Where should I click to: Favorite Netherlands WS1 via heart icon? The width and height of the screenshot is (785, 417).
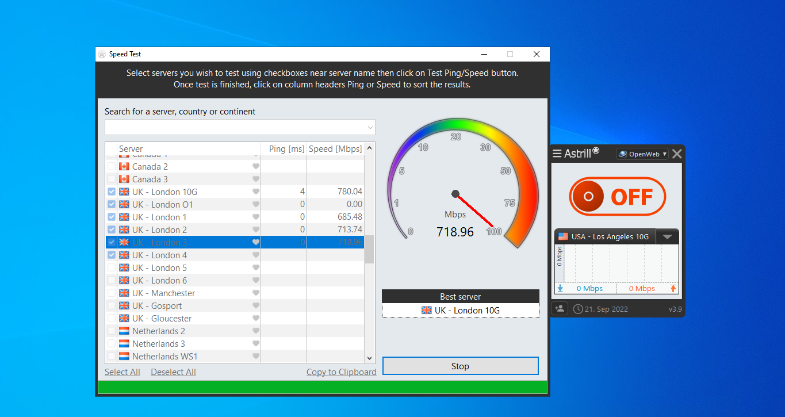point(256,357)
